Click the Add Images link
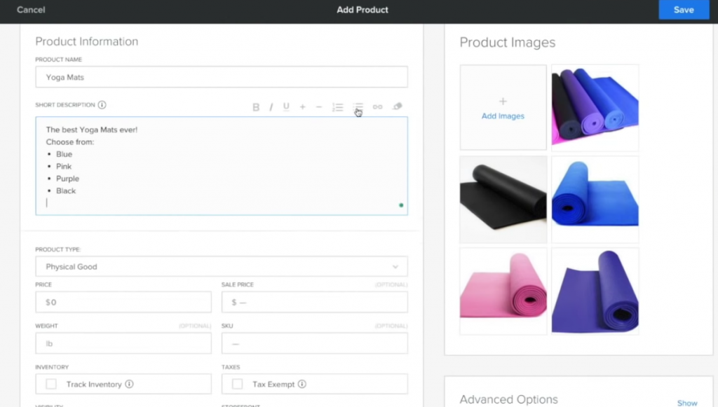Image resolution: width=718 pixels, height=407 pixels. pyautogui.click(x=503, y=116)
